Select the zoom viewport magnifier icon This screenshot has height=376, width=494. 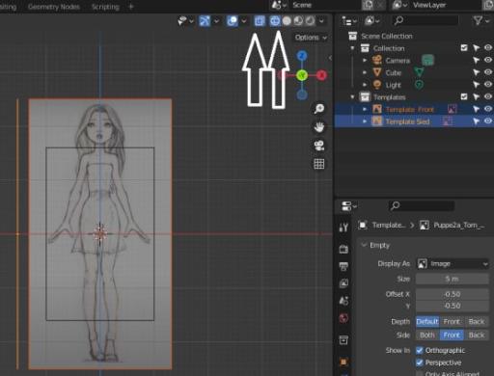click(x=318, y=108)
